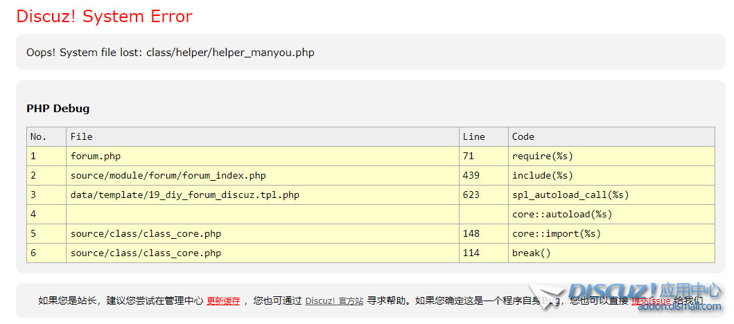Click the 'File' column header
Screen dimensions: 734x324
[81, 136]
